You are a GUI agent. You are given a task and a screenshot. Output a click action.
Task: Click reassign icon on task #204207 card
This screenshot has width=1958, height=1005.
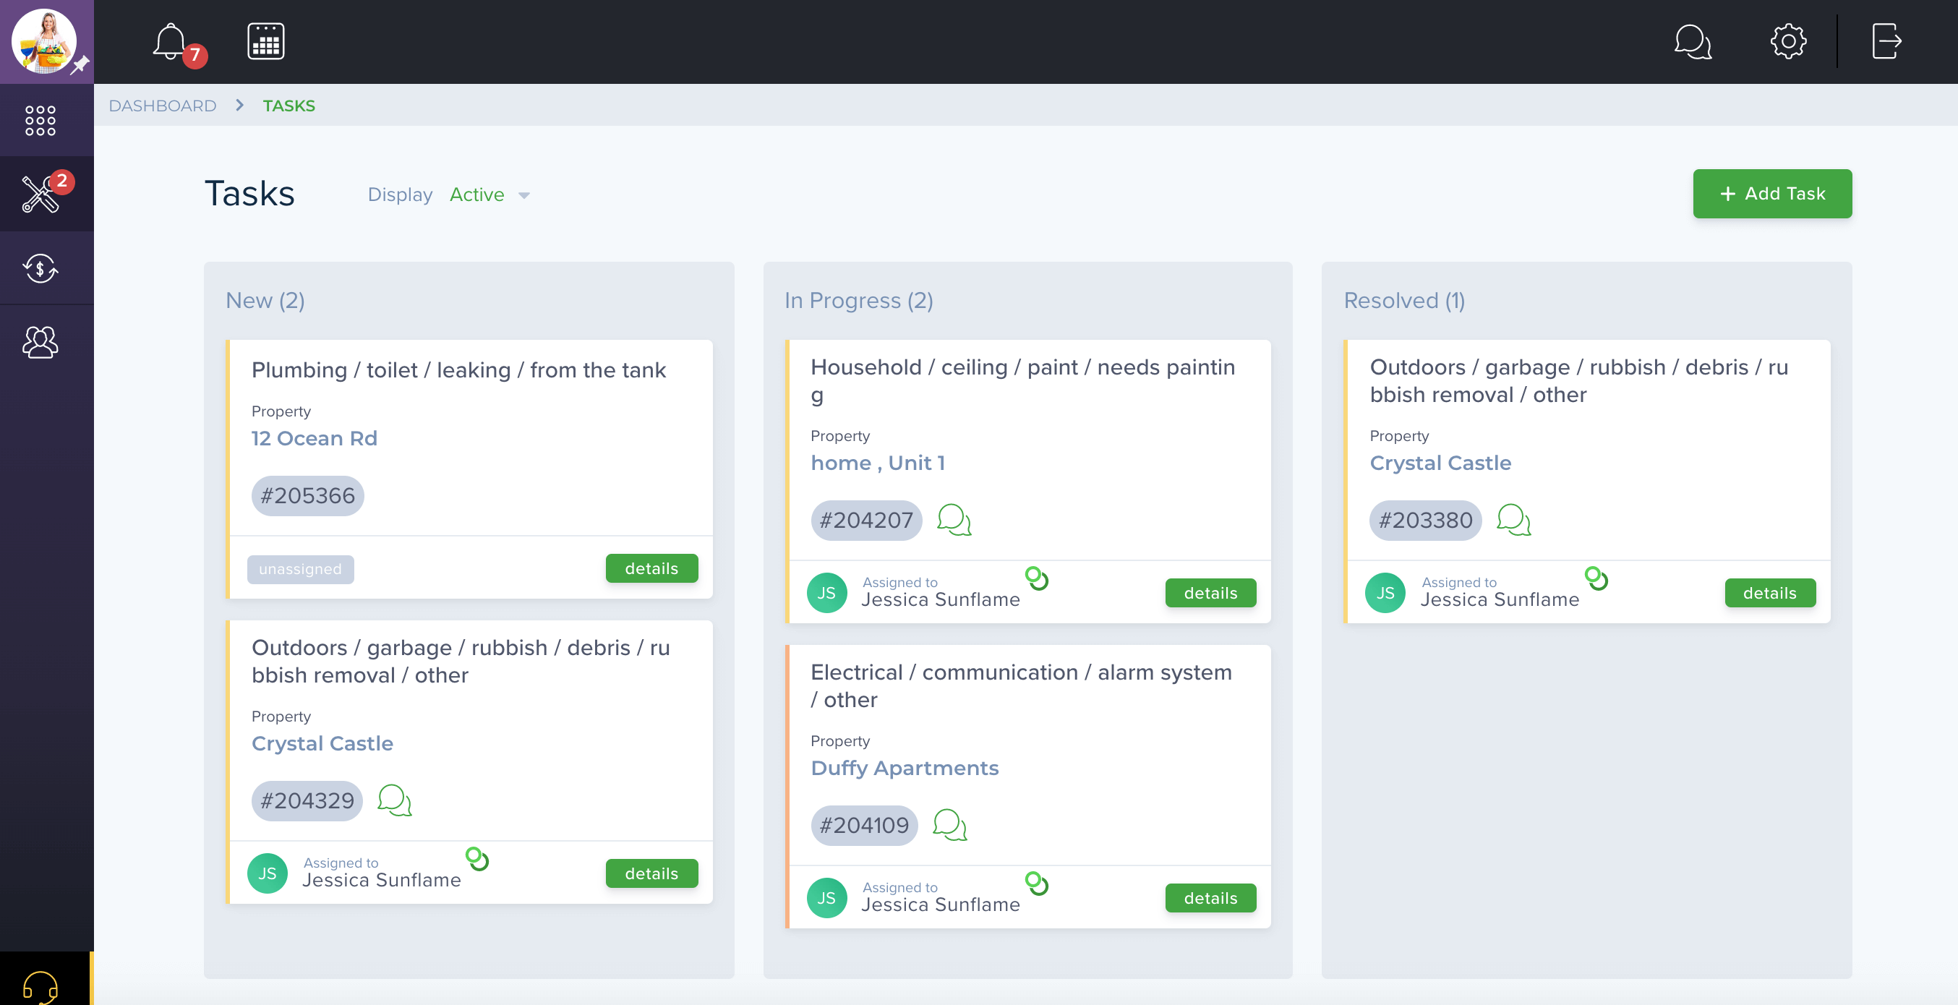click(x=1037, y=578)
